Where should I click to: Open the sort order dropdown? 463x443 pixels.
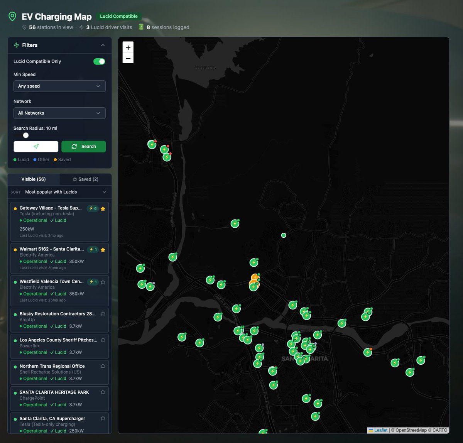click(x=59, y=192)
